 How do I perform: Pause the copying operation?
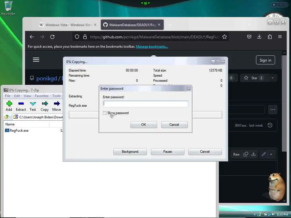167,152
